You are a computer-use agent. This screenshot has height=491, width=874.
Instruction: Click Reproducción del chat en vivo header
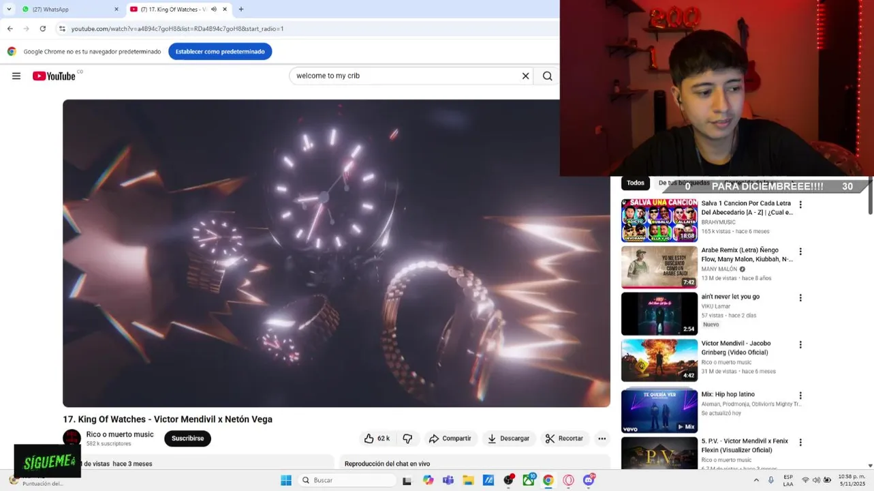tap(387, 464)
